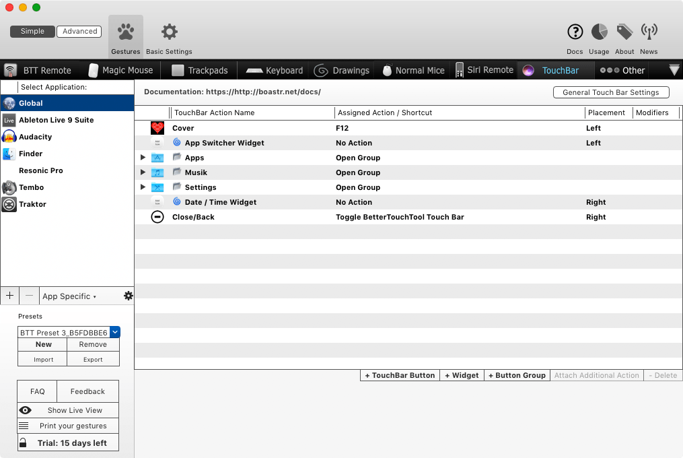Click the + TouchBar Button
This screenshot has height=458, width=683.
[x=400, y=375]
